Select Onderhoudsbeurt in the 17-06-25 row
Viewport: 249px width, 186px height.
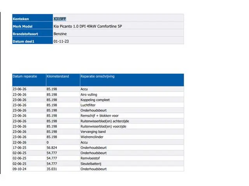93,148
